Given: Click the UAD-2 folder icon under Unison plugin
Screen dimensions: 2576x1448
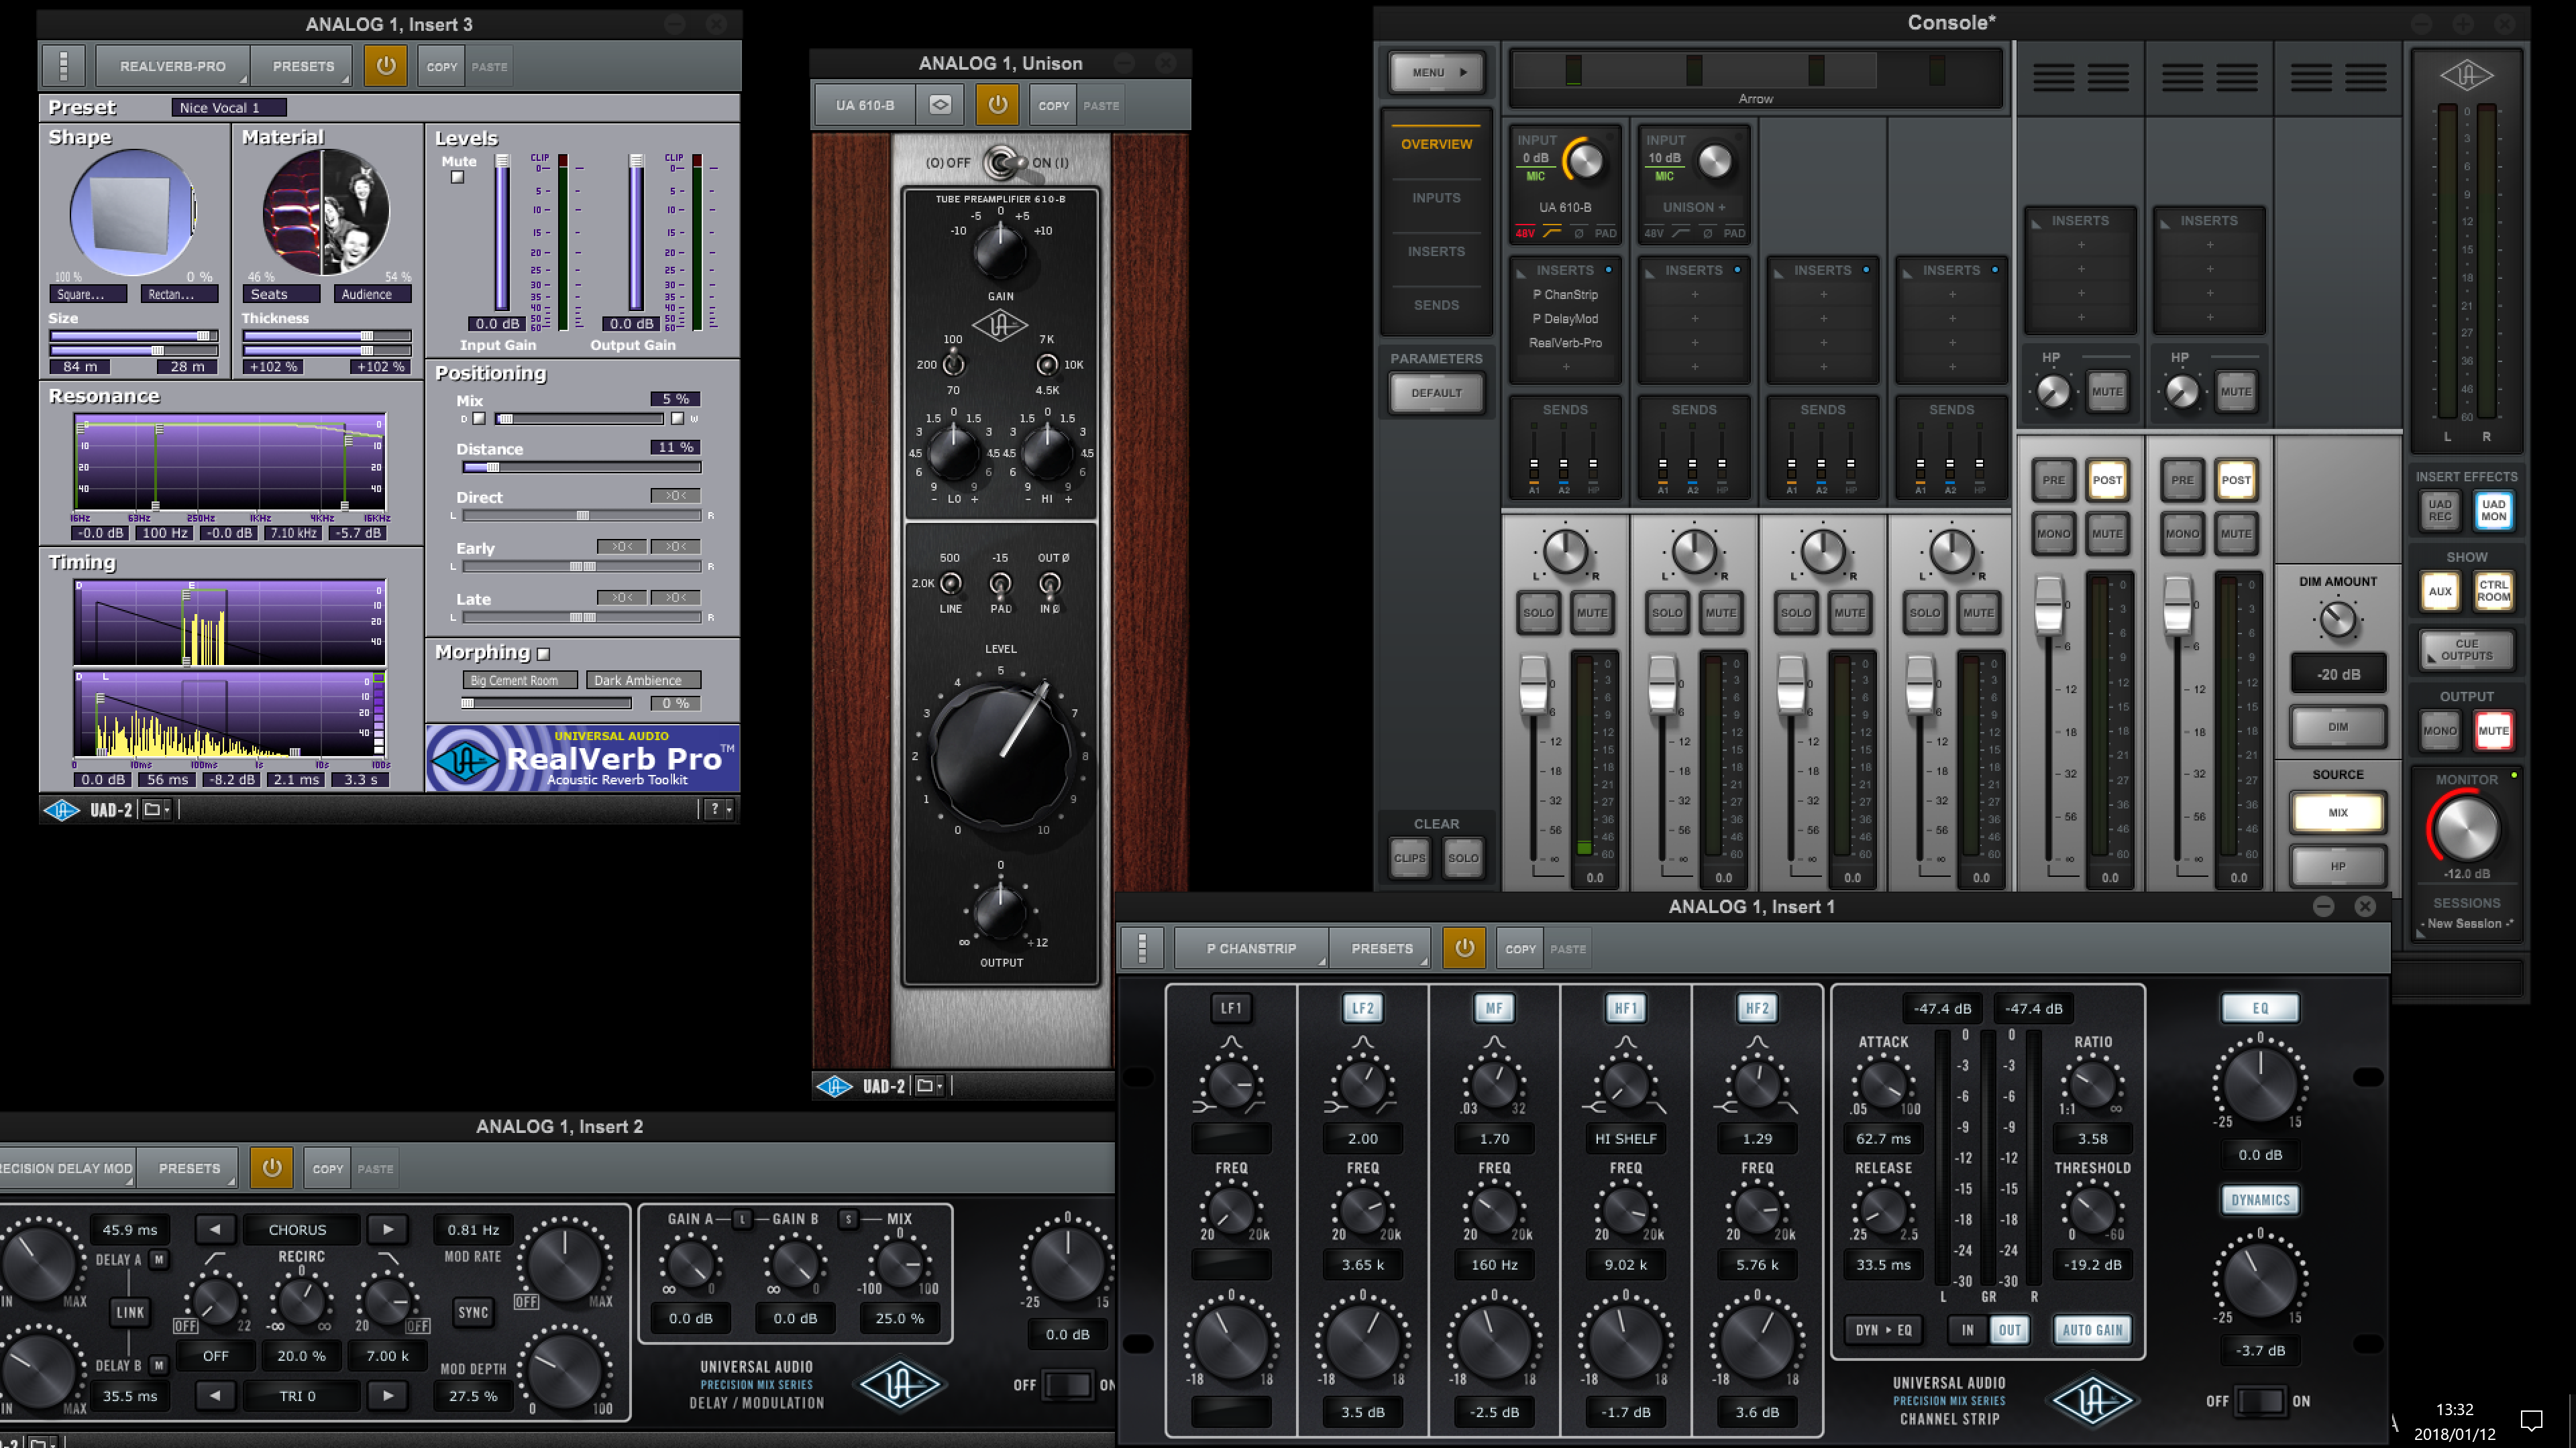Looking at the screenshot, I should coord(928,1085).
